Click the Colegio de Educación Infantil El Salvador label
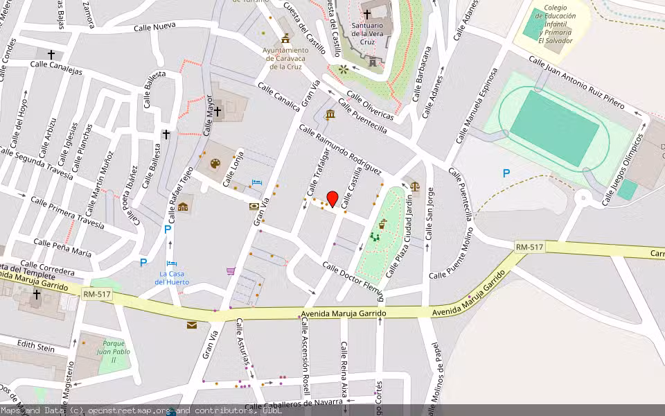This screenshot has width=665, height=416. click(x=556, y=24)
